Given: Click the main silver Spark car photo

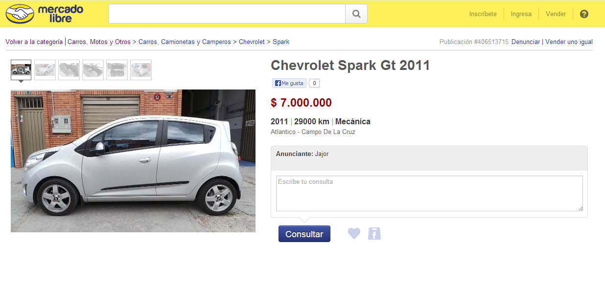Looking at the screenshot, I should [x=133, y=161].
